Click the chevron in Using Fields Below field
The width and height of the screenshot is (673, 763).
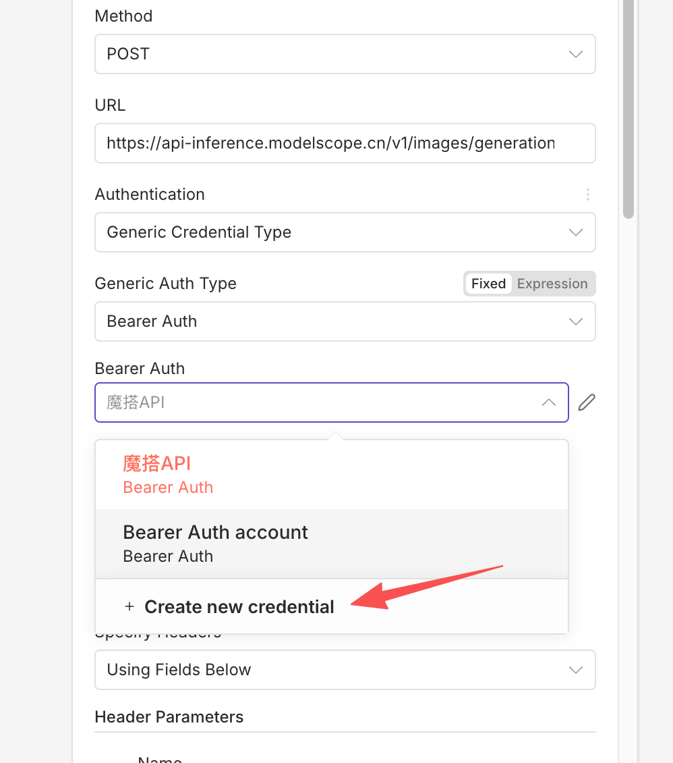tap(575, 670)
